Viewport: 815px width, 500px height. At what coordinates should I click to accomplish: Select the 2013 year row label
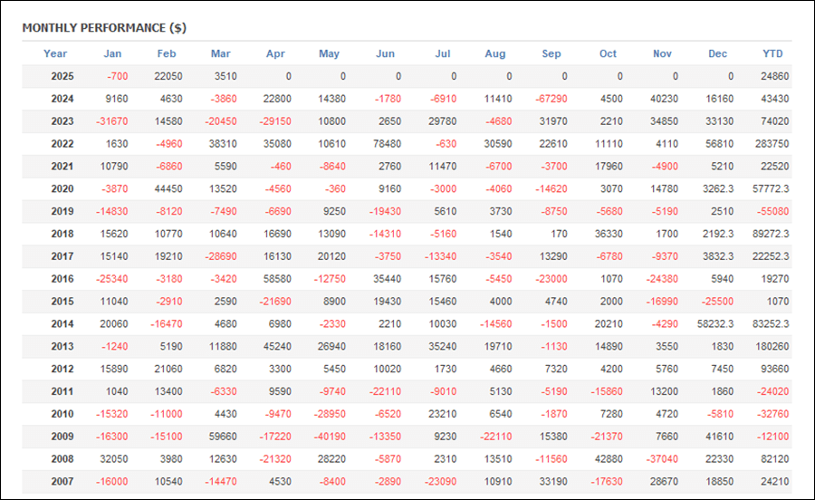tap(62, 347)
